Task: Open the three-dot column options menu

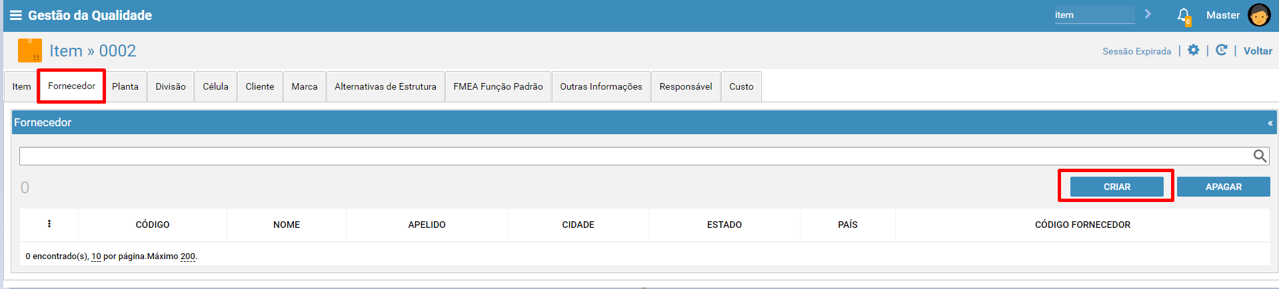Action: 49,224
